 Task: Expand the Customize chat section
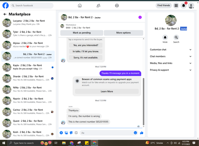[x=171, y=49]
